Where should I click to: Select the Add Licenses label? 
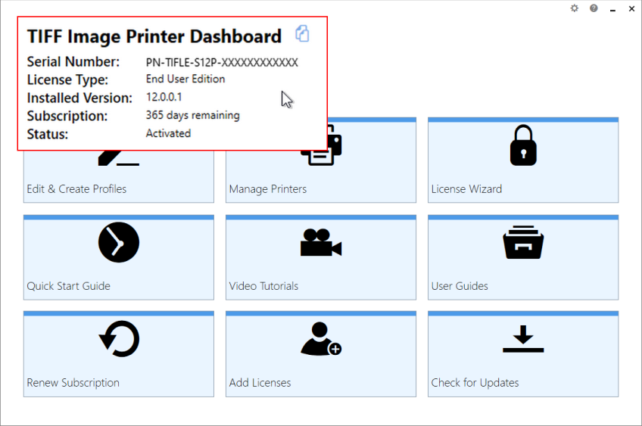[260, 383]
